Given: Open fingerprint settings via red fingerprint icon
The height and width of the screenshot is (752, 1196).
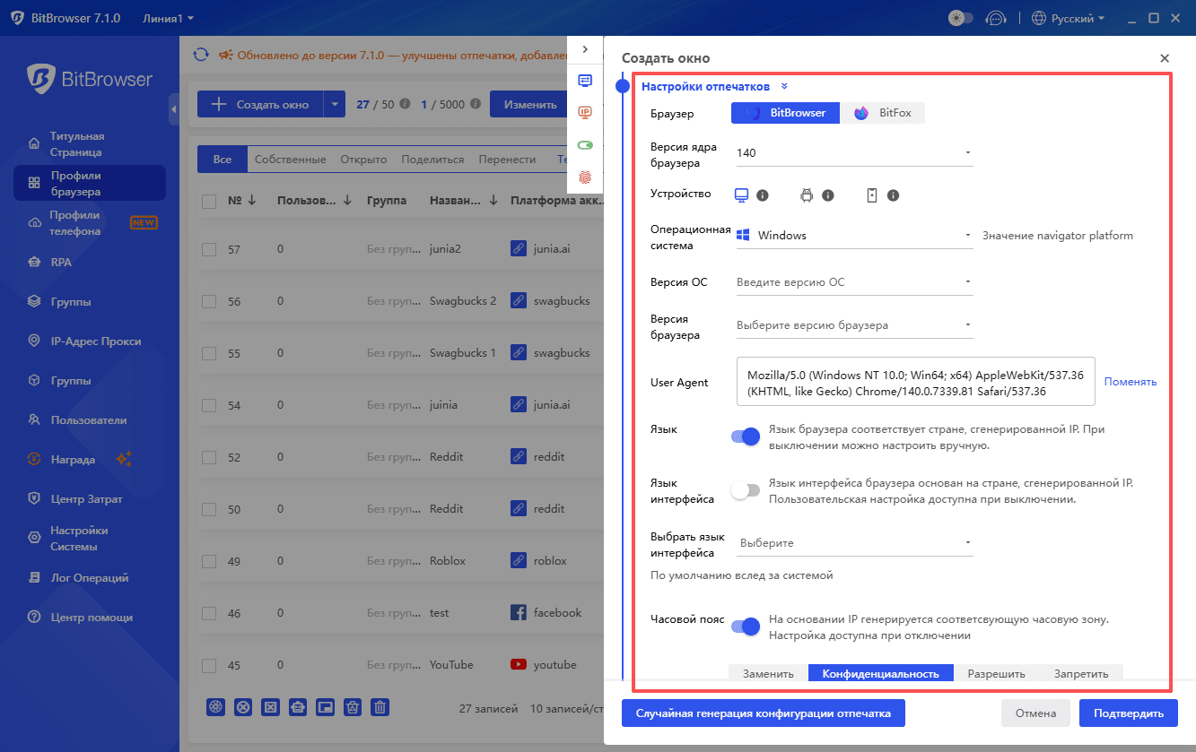Looking at the screenshot, I should point(586,177).
